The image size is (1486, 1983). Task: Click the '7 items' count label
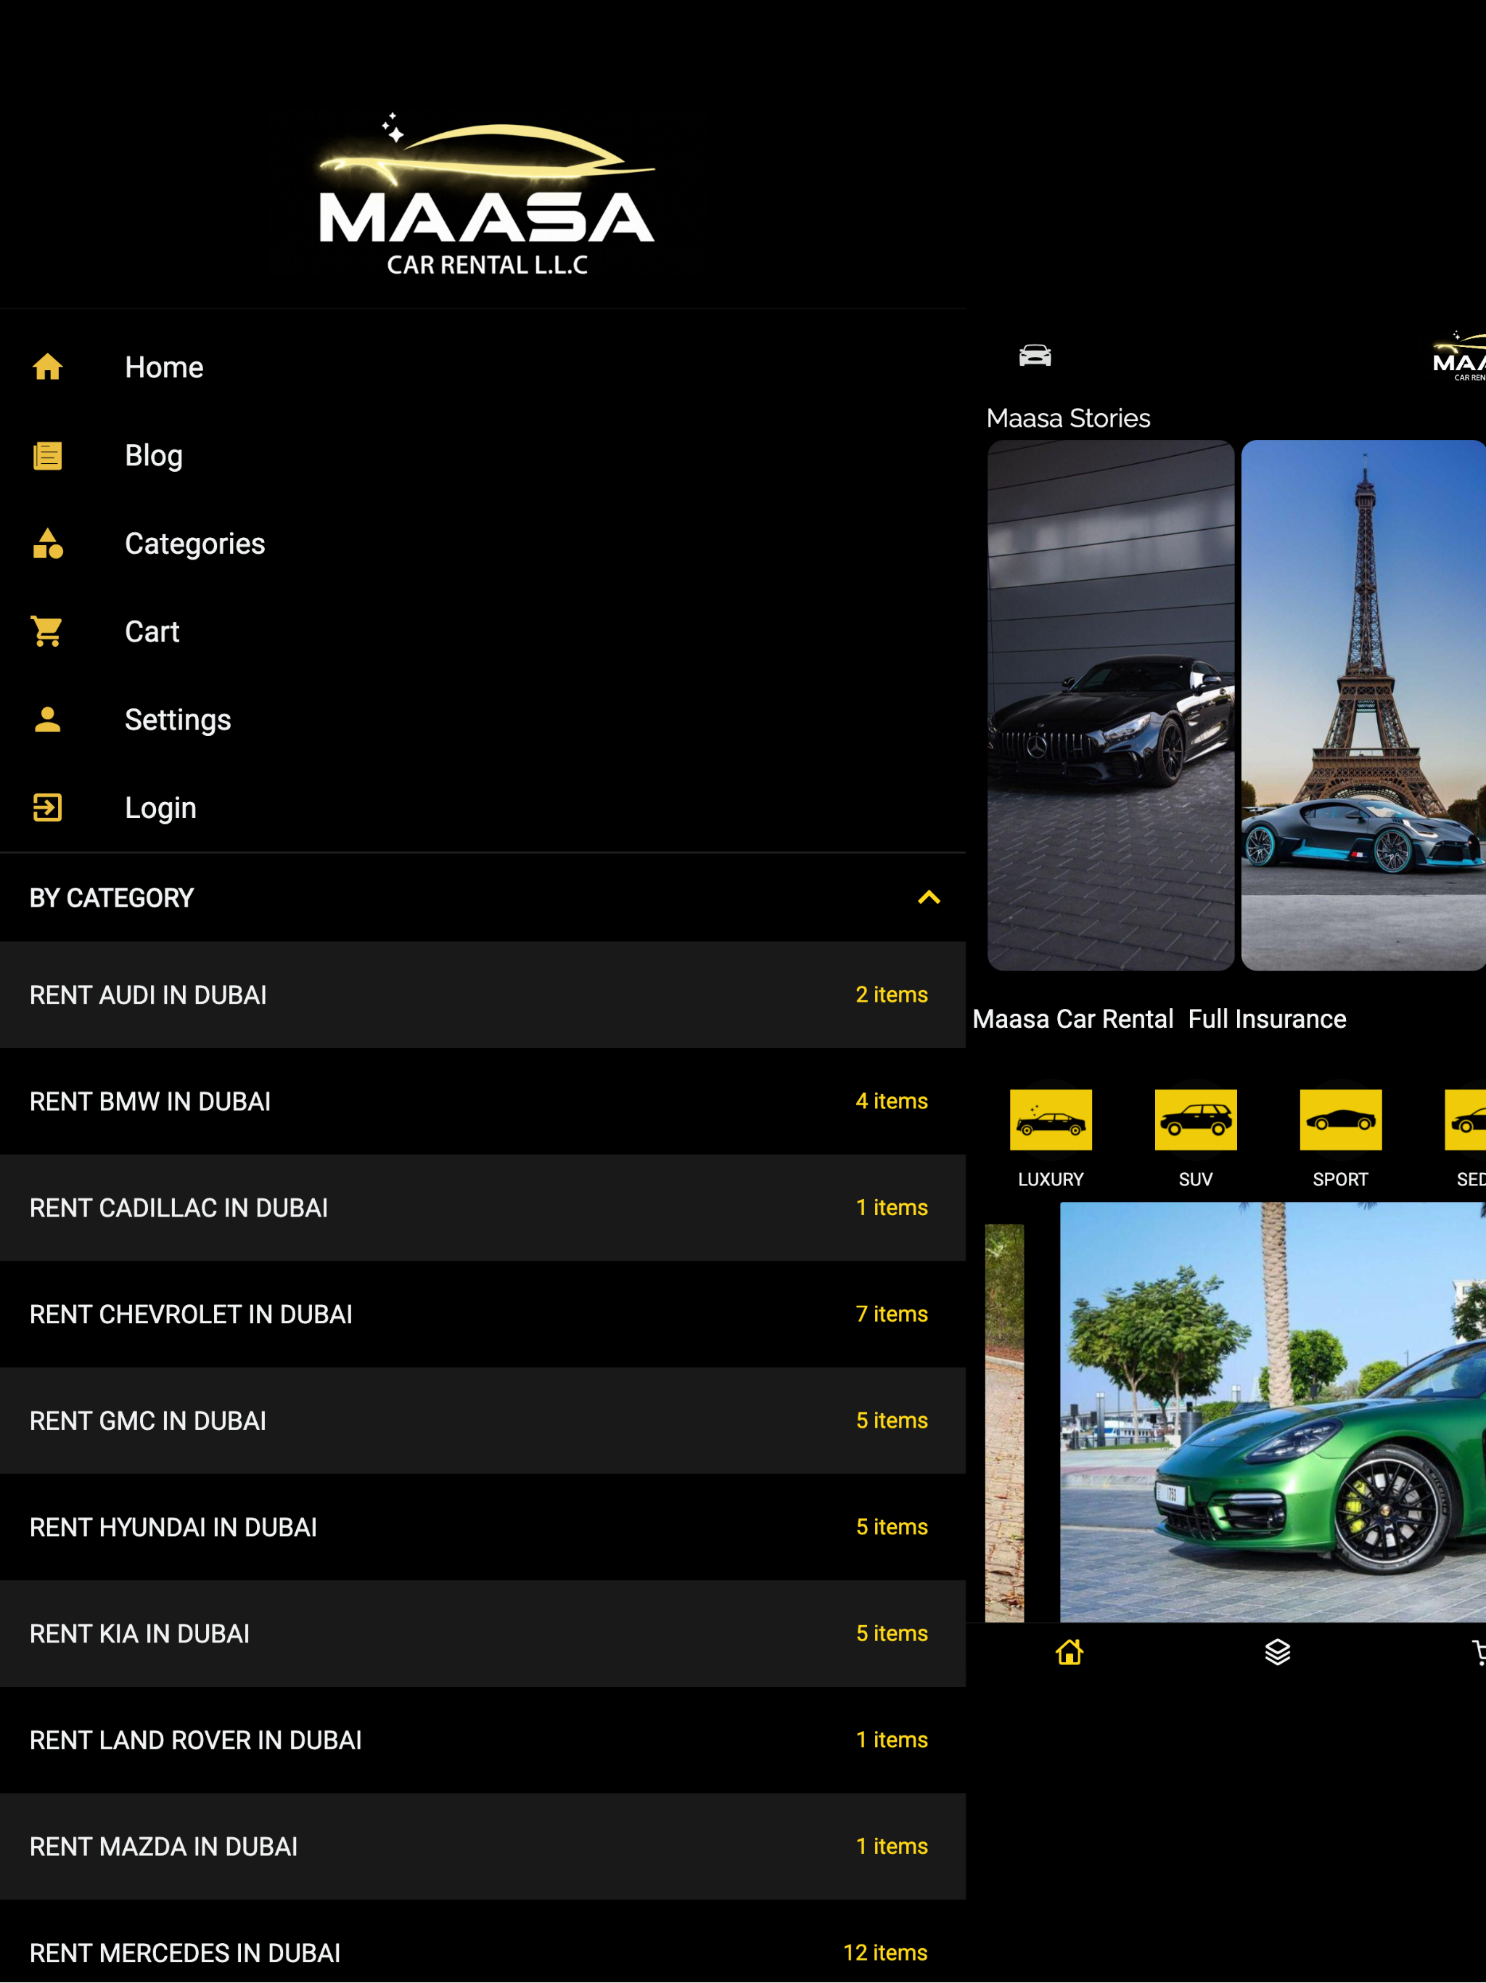click(x=892, y=1314)
